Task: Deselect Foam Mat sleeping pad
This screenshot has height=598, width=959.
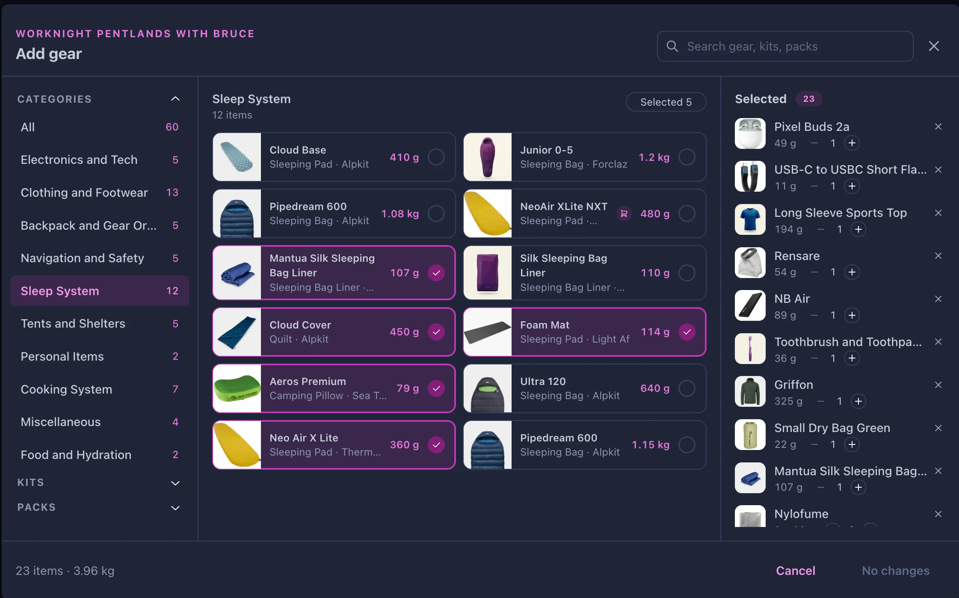Action: point(687,332)
